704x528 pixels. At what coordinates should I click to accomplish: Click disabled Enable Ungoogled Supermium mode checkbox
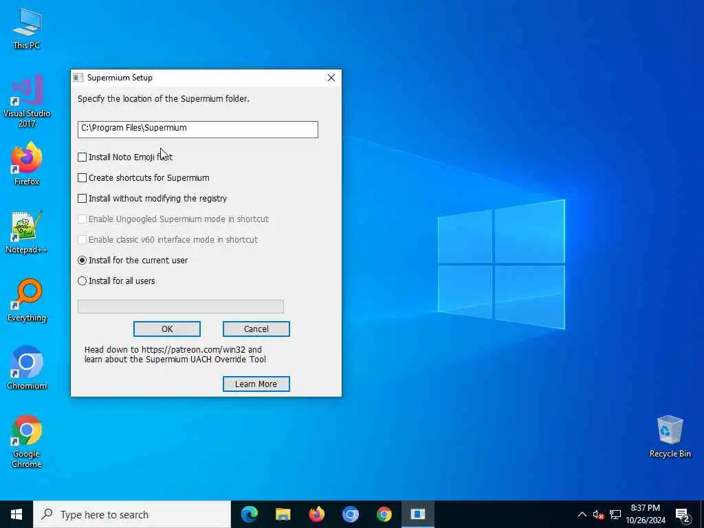click(82, 219)
